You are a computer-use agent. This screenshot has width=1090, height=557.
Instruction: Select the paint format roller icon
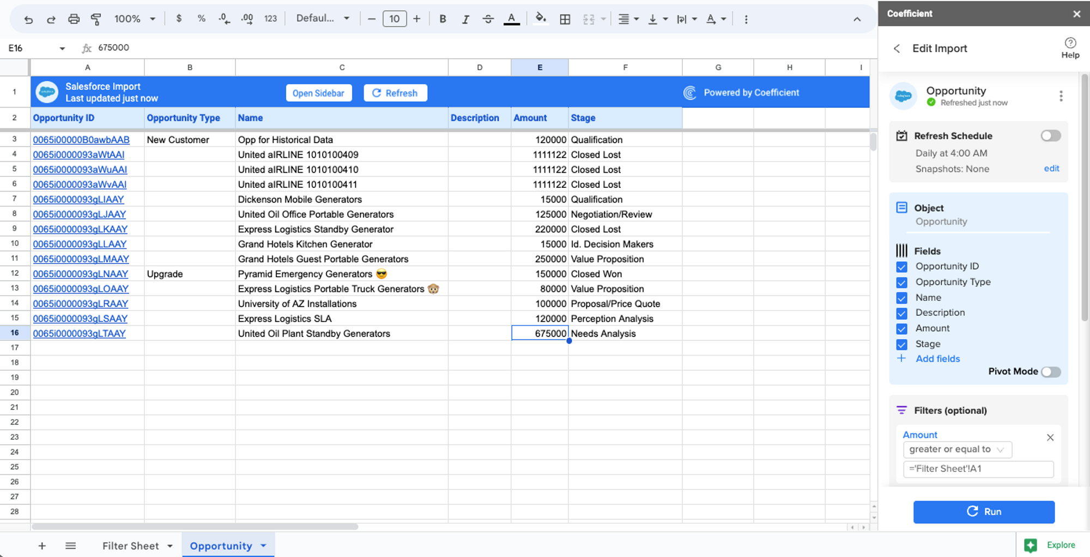pyautogui.click(x=96, y=19)
